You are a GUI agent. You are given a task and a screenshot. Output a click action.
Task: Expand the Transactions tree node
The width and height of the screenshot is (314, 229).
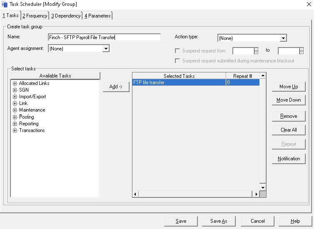click(x=15, y=130)
